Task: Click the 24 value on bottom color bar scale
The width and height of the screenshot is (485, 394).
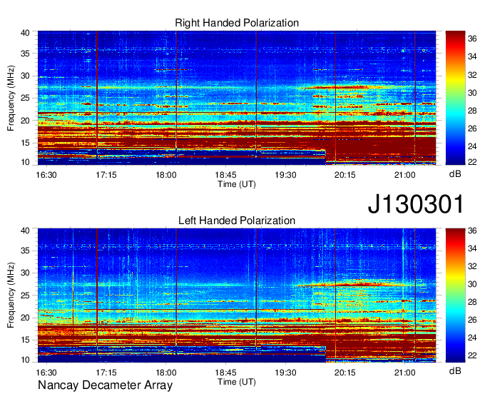Action: point(472,338)
